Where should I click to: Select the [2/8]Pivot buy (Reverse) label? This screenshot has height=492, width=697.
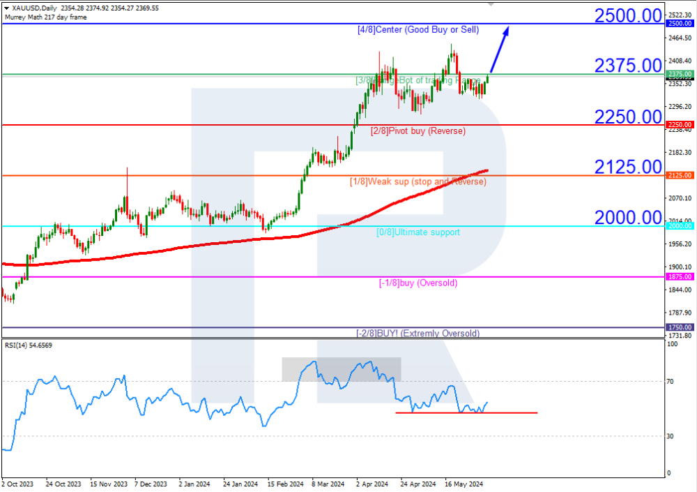pos(418,131)
